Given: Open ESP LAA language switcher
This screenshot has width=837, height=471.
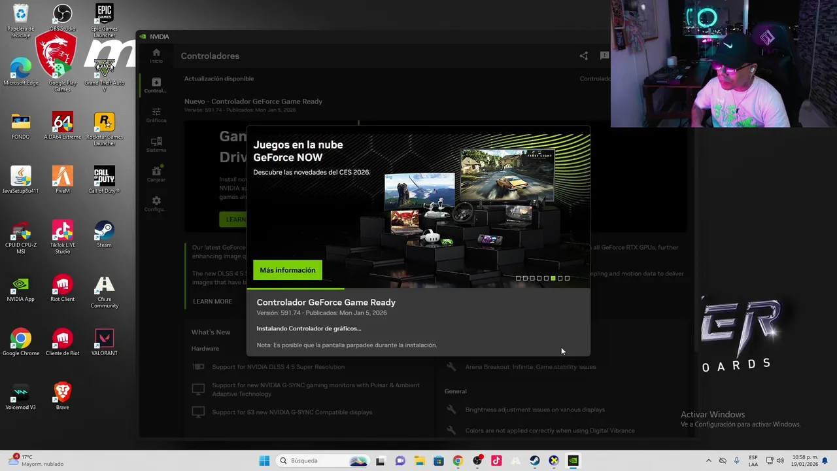Looking at the screenshot, I should point(753,461).
